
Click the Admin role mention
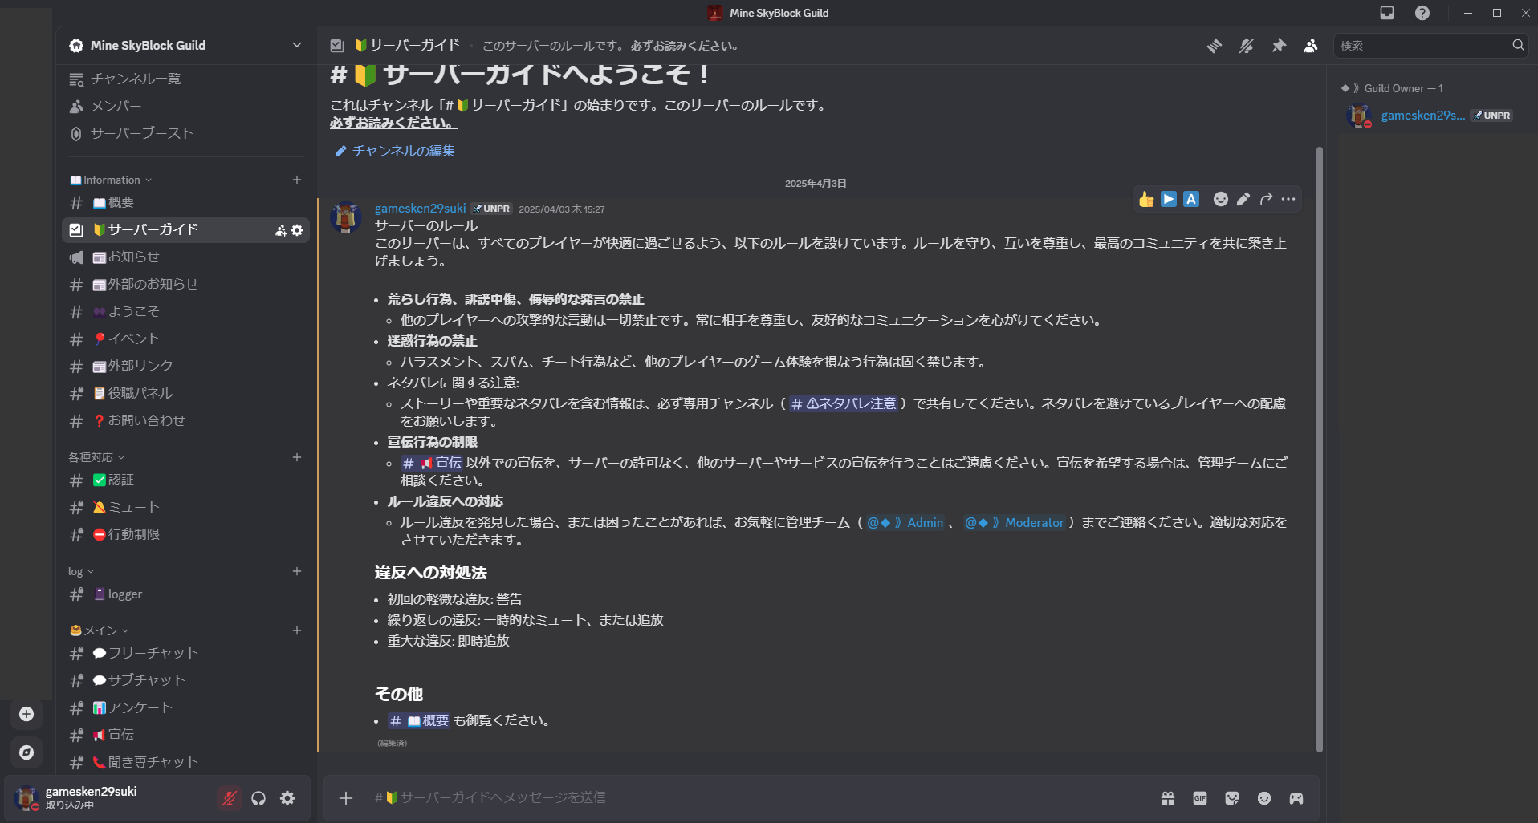click(905, 522)
